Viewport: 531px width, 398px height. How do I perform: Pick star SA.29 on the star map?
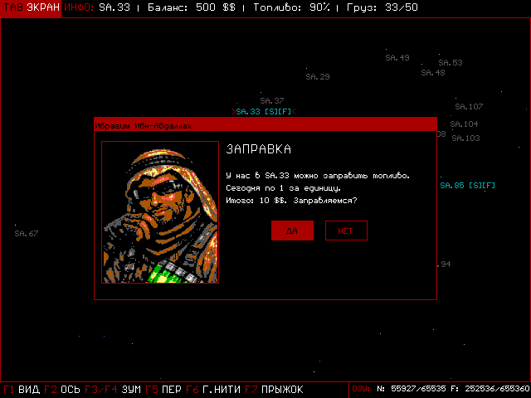317,77
